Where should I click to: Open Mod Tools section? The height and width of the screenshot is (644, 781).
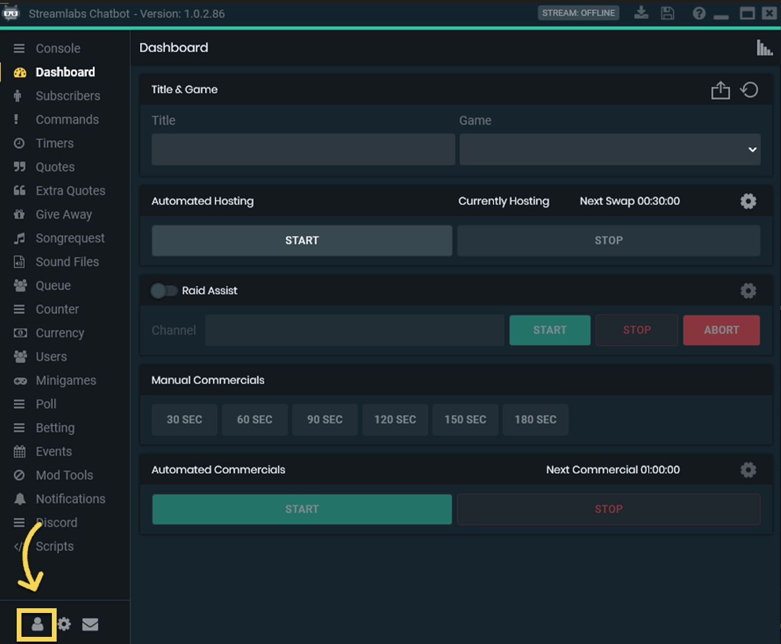tap(64, 475)
